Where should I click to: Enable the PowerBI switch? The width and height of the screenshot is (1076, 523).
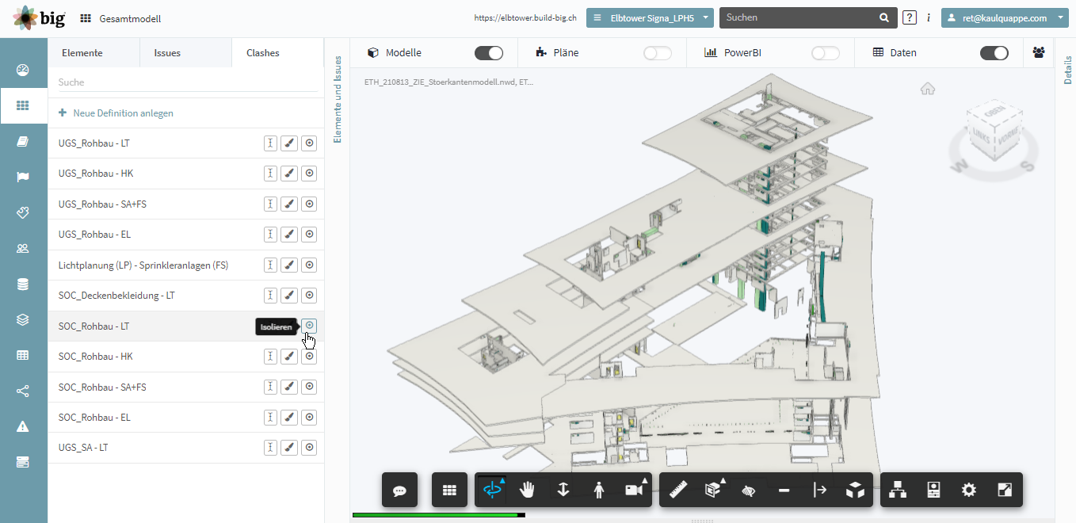click(826, 53)
